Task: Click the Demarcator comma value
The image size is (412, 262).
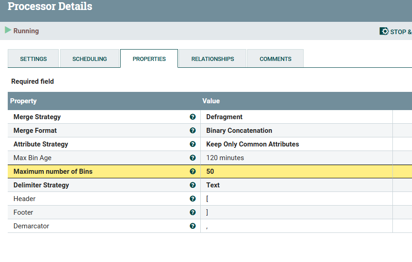Action: coord(207,227)
